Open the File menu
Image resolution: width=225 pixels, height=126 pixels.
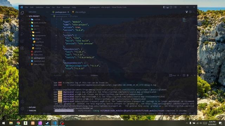pos(27,7)
